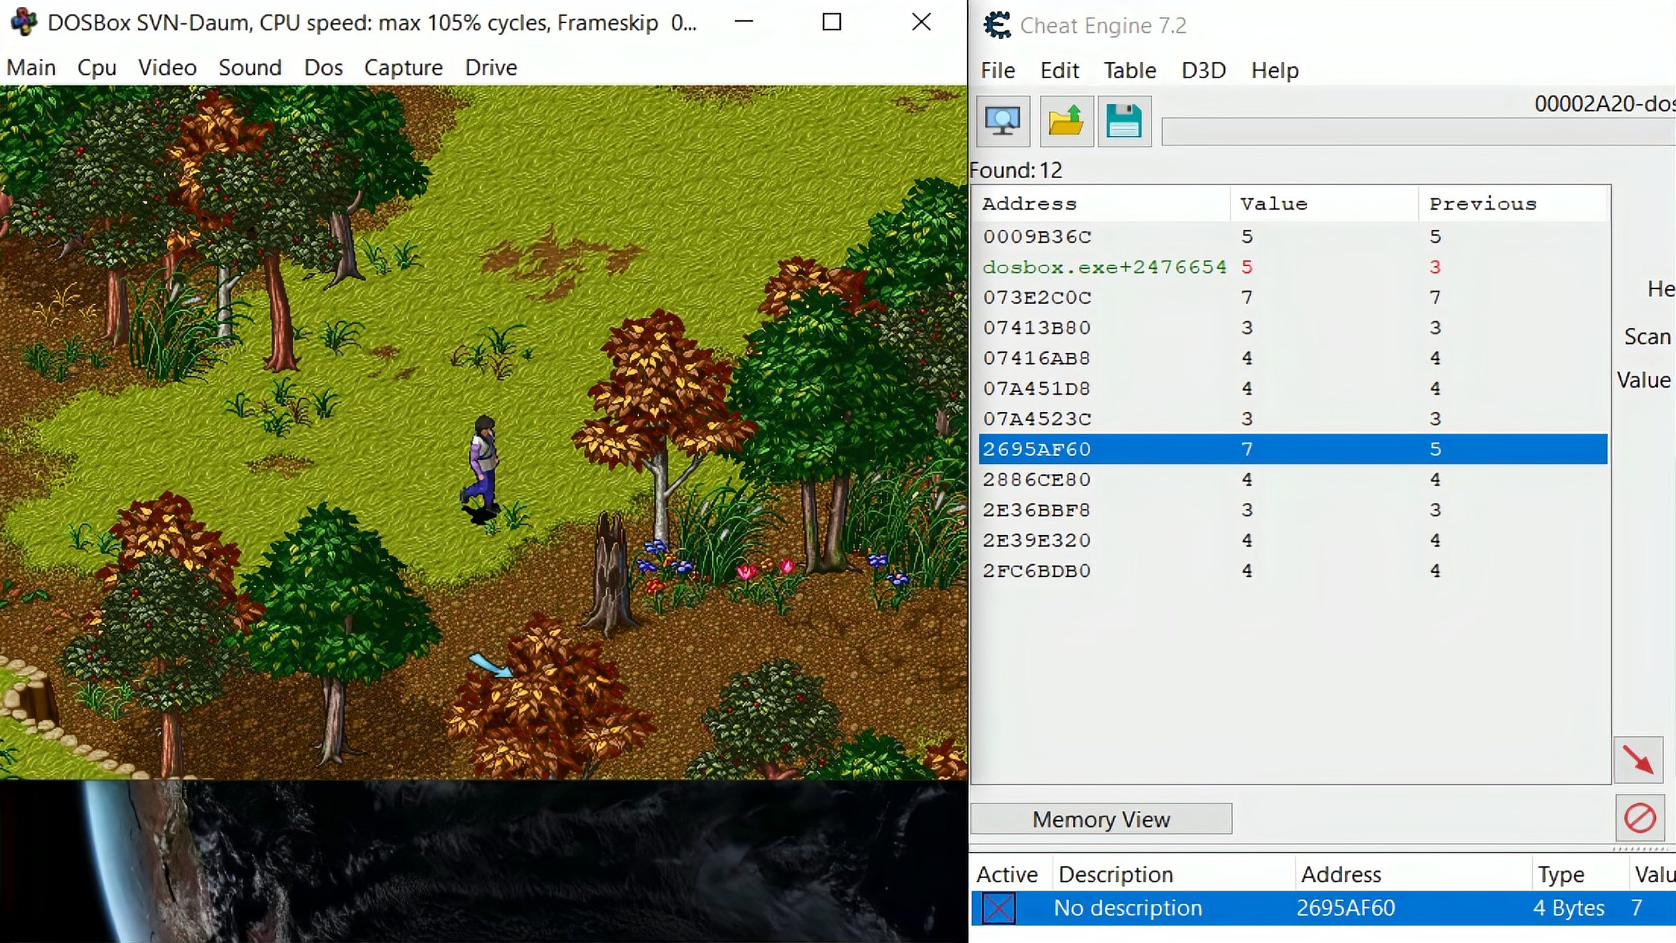Click address 0009B36C in scan results
Screen dimensions: 1676x943
point(1037,235)
